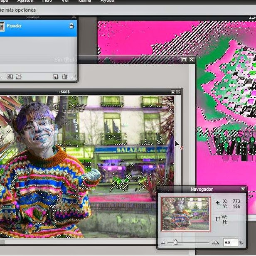Image resolution: width=256 pixels, height=256 pixels.
Task: Click the Navegador preview thumbnail
Action: [x=186, y=214]
